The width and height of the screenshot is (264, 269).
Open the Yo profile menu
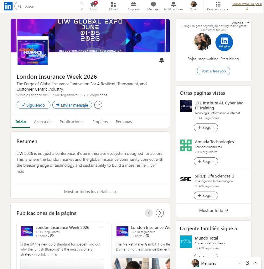click(x=193, y=6)
